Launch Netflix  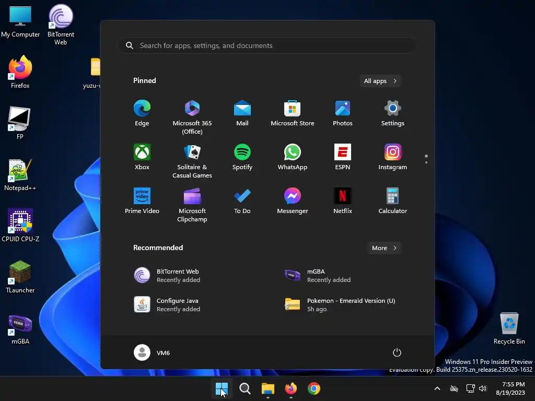343,201
